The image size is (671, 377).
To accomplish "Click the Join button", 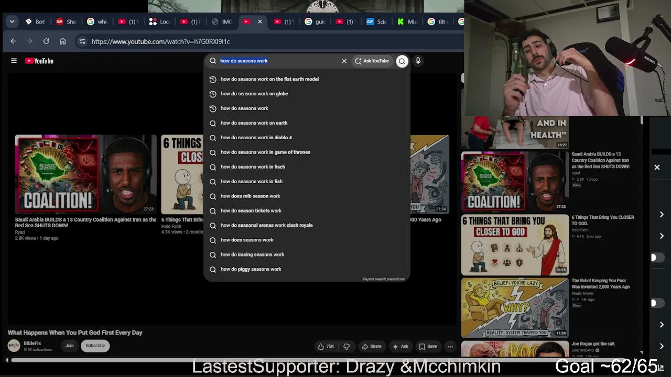I will [x=69, y=346].
